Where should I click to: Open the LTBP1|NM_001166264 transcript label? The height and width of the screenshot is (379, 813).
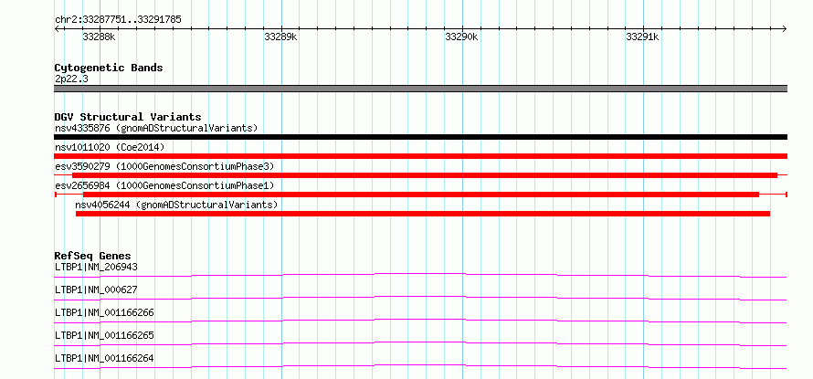[104, 358]
